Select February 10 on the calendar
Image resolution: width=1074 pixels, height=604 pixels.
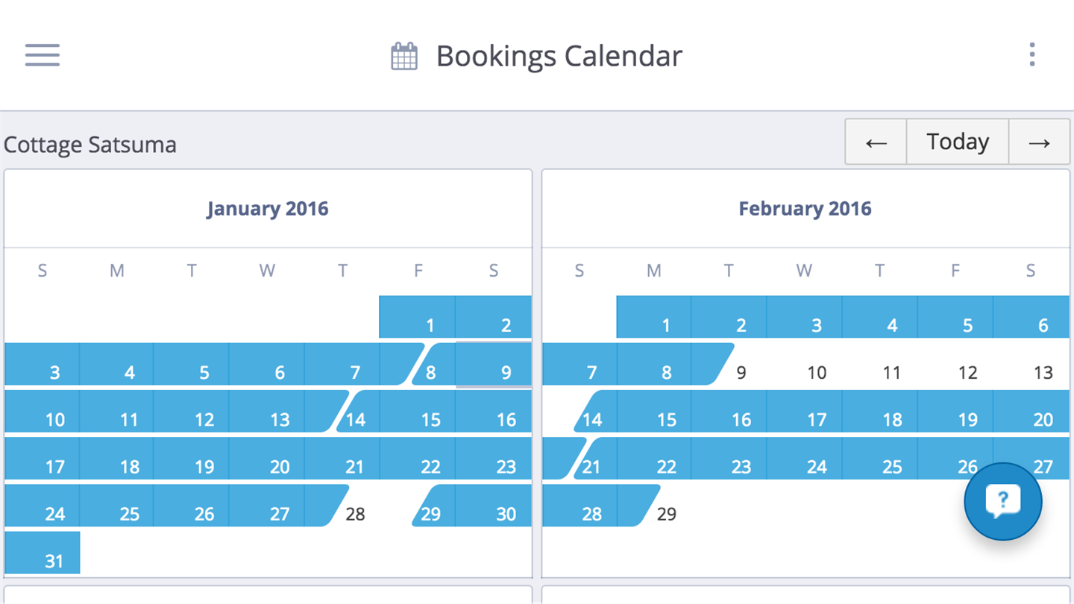pos(817,372)
